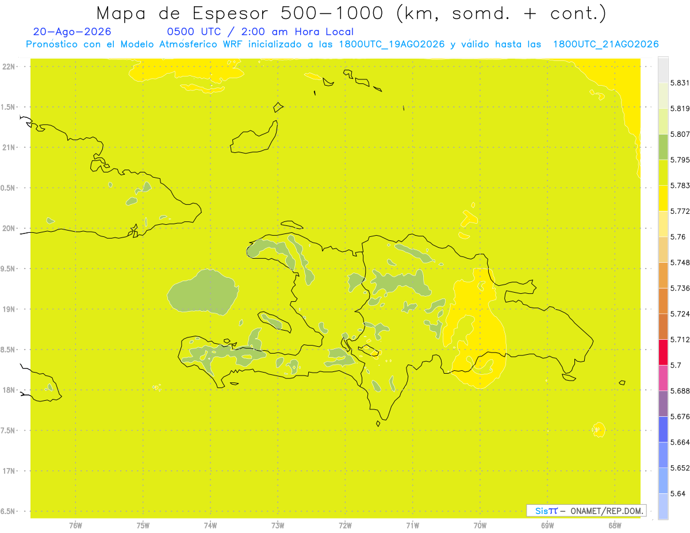Click the '74W' longitude label
This screenshot has width=690, height=533.
click(210, 525)
